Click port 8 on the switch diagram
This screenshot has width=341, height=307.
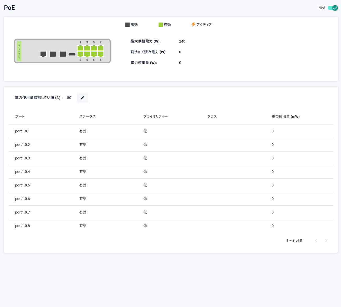[x=101, y=54]
